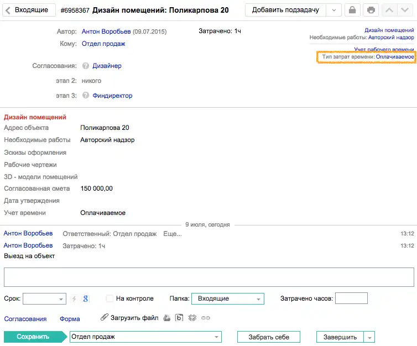Click Еще... in the first comment row

(173, 234)
